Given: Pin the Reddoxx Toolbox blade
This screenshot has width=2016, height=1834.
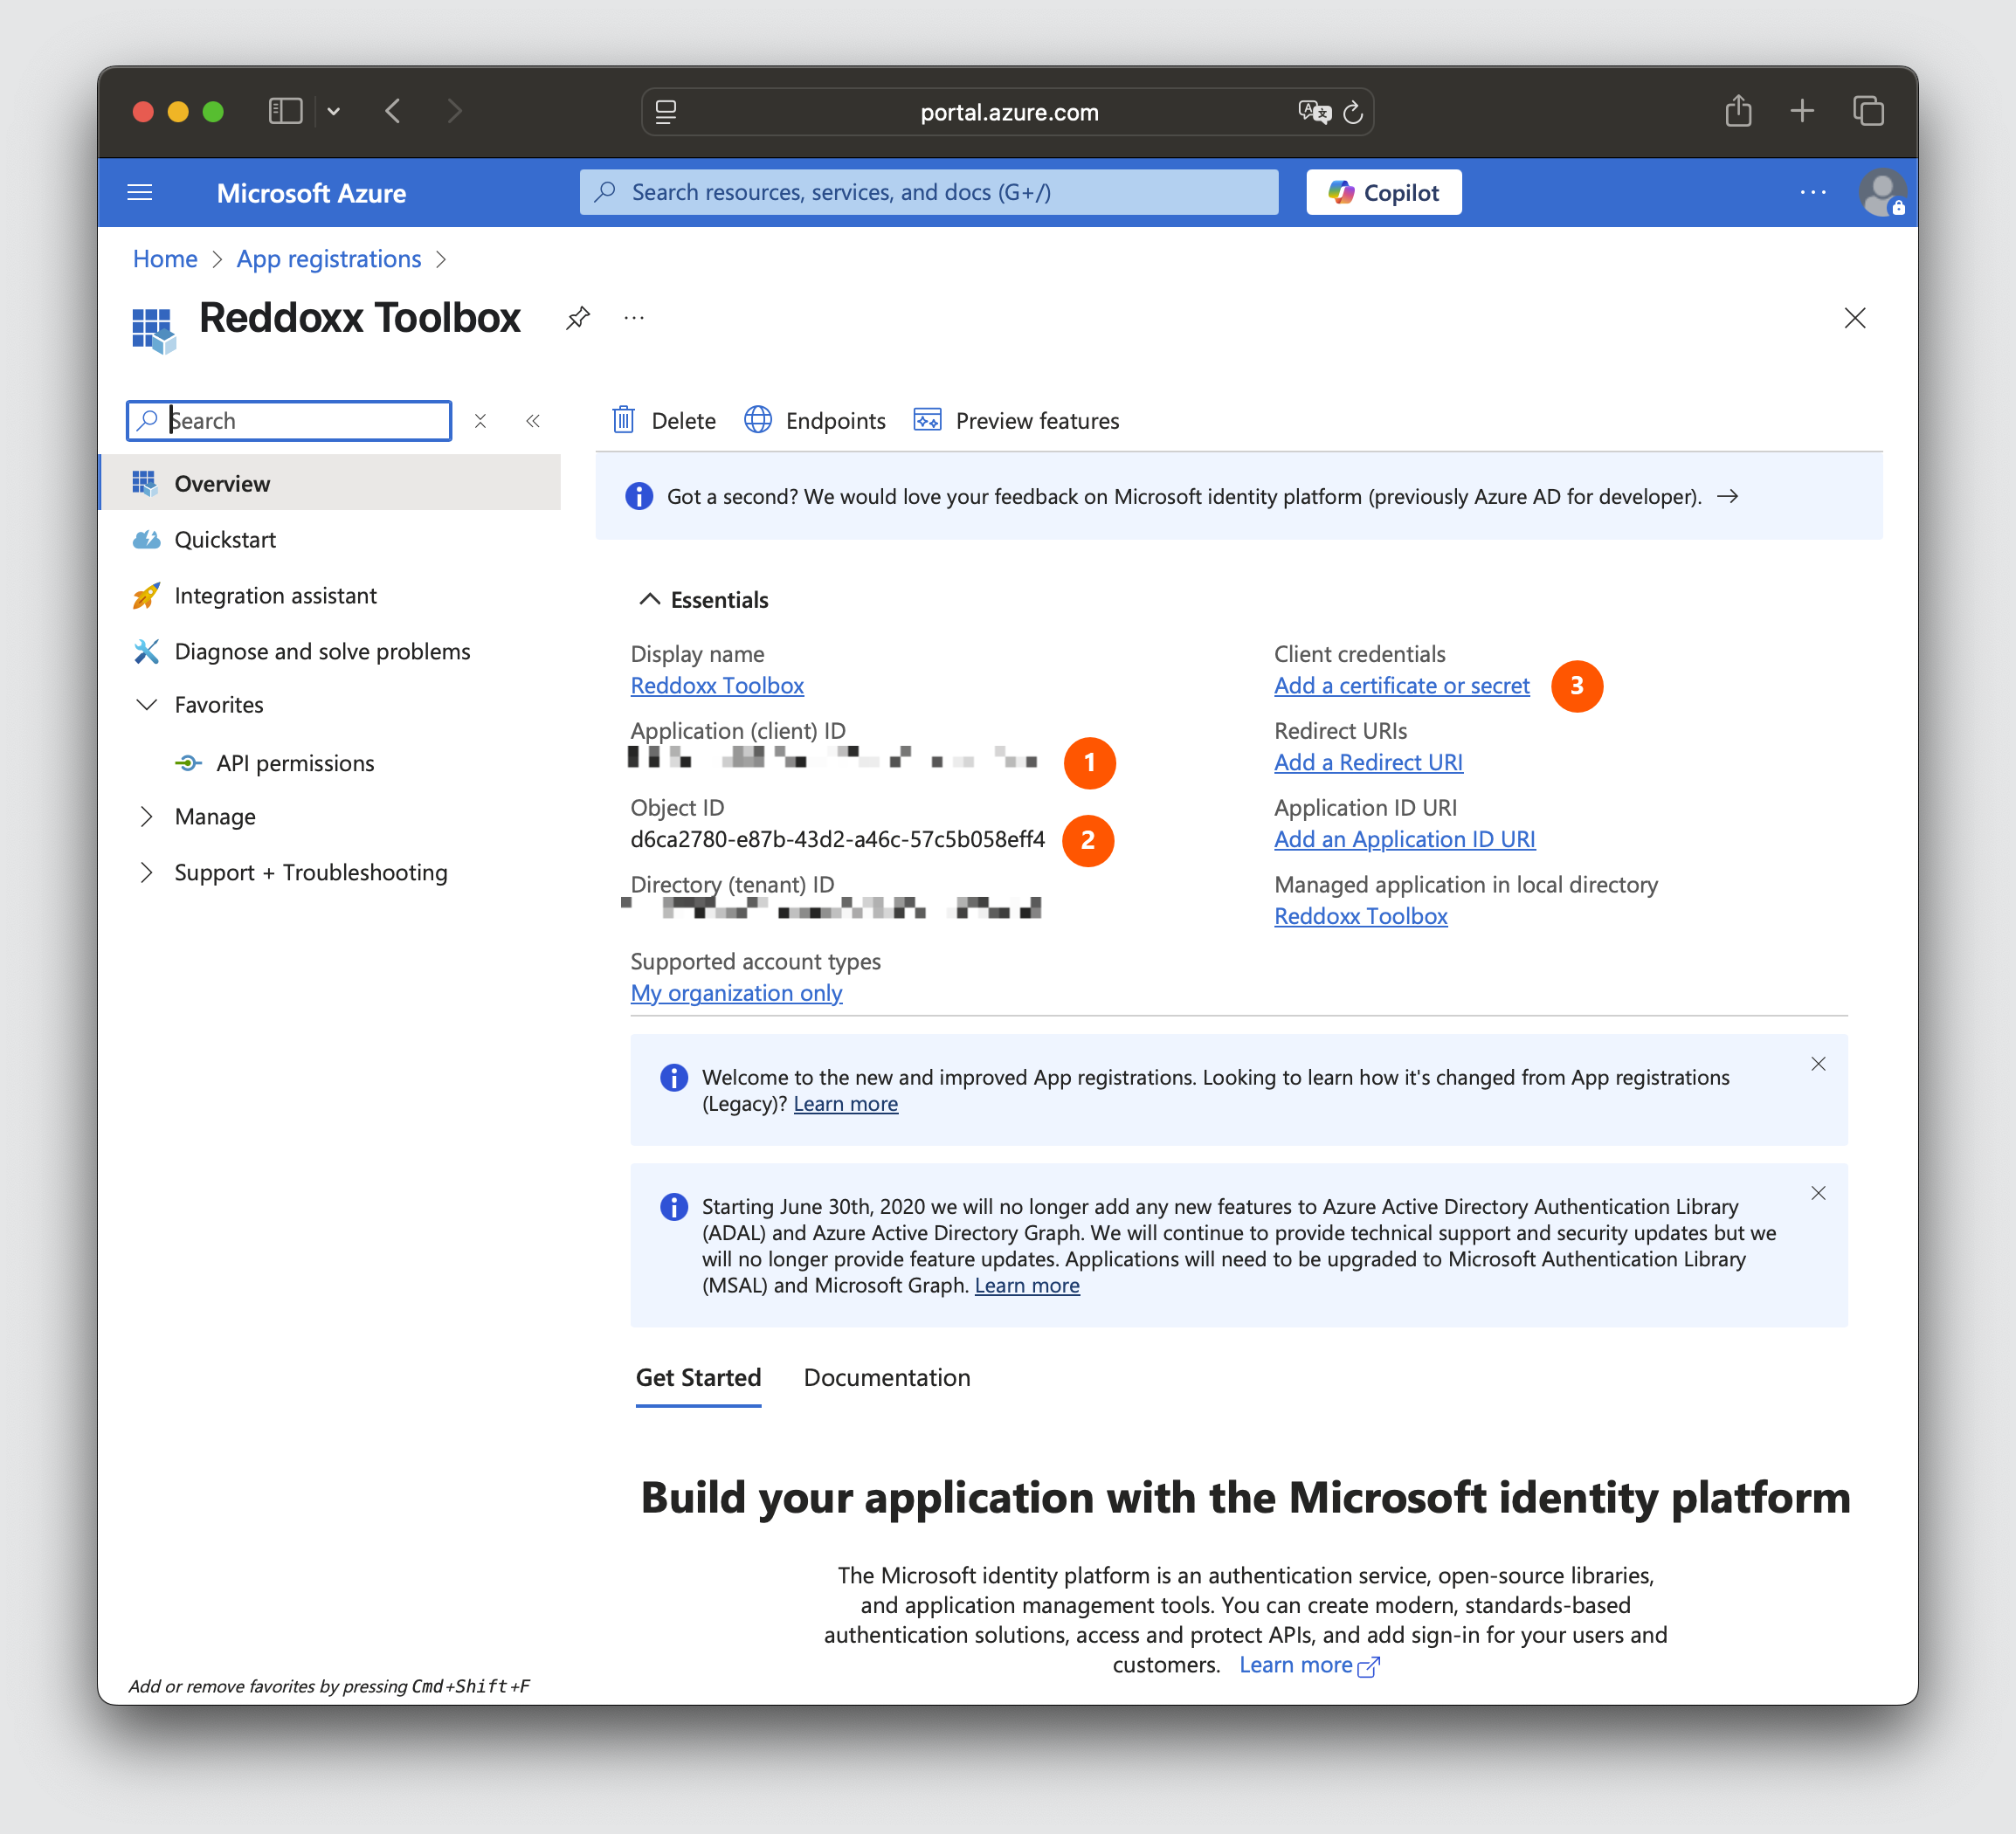Looking at the screenshot, I should [577, 318].
